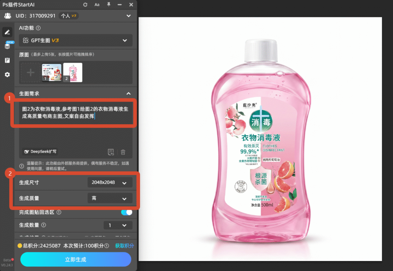Click info icon beside 本次预计 100积分

107,246
